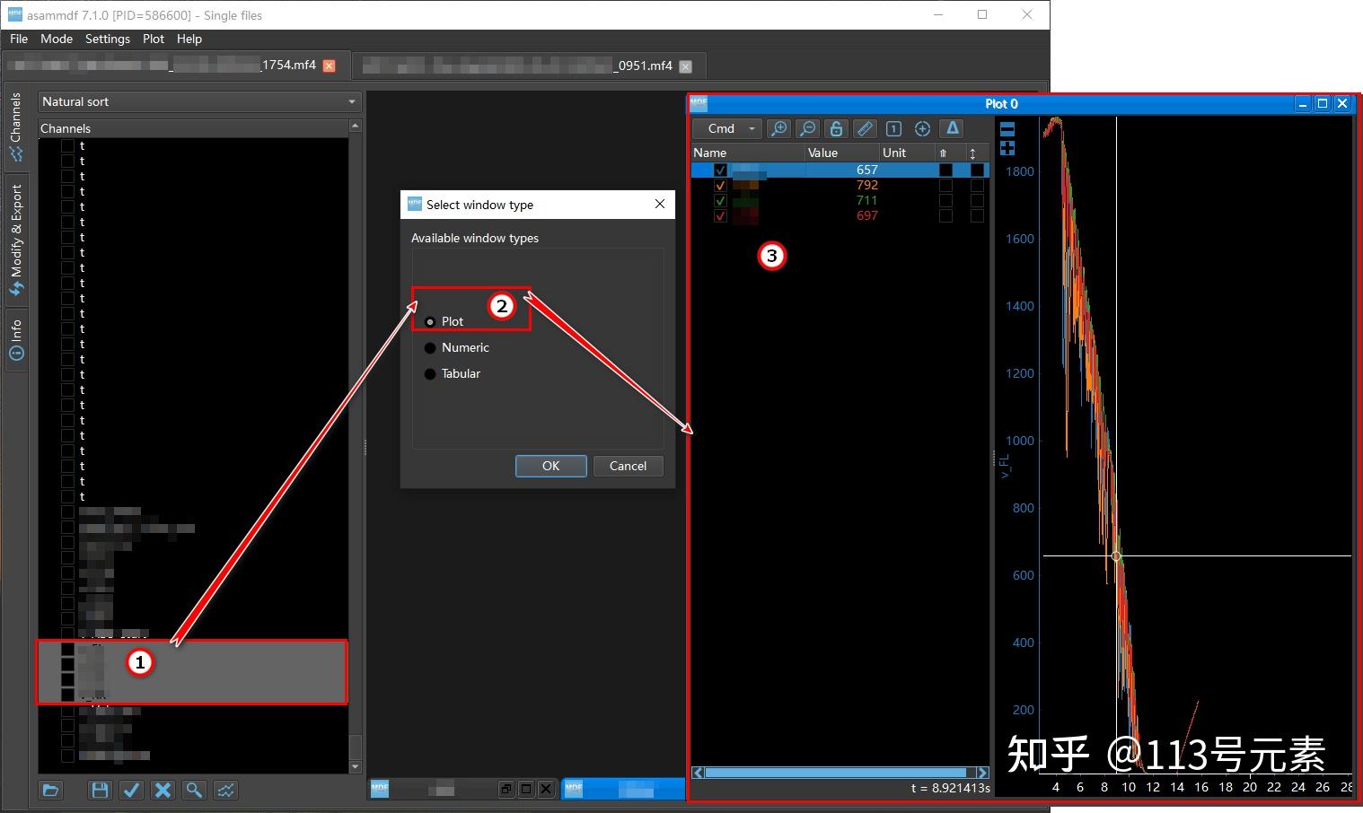This screenshot has height=813, width=1363.
Task: Select the zoom out magnifier icon
Action: tap(807, 128)
